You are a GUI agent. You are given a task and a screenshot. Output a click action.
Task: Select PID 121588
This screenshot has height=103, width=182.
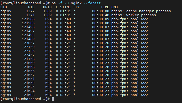[x=28, y=19]
